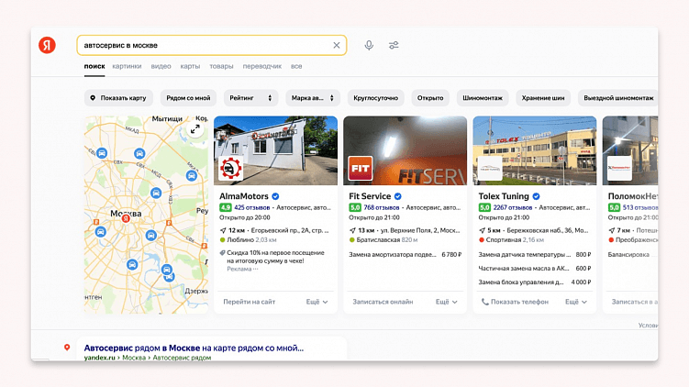Click Перейти на сайт for AlmaMotors
The image size is (689, 387).
coord(250,302)
